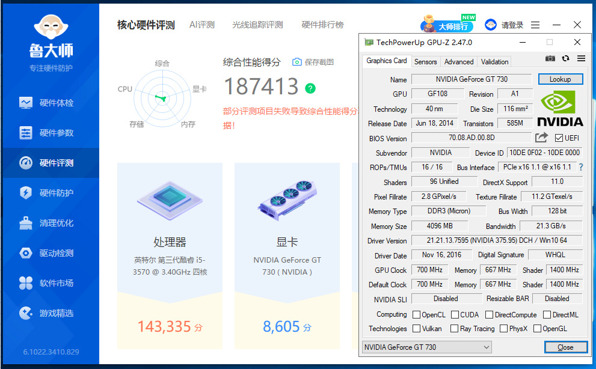
Task: Enable the OpenCL checkbox
Action: click(416, 314)
